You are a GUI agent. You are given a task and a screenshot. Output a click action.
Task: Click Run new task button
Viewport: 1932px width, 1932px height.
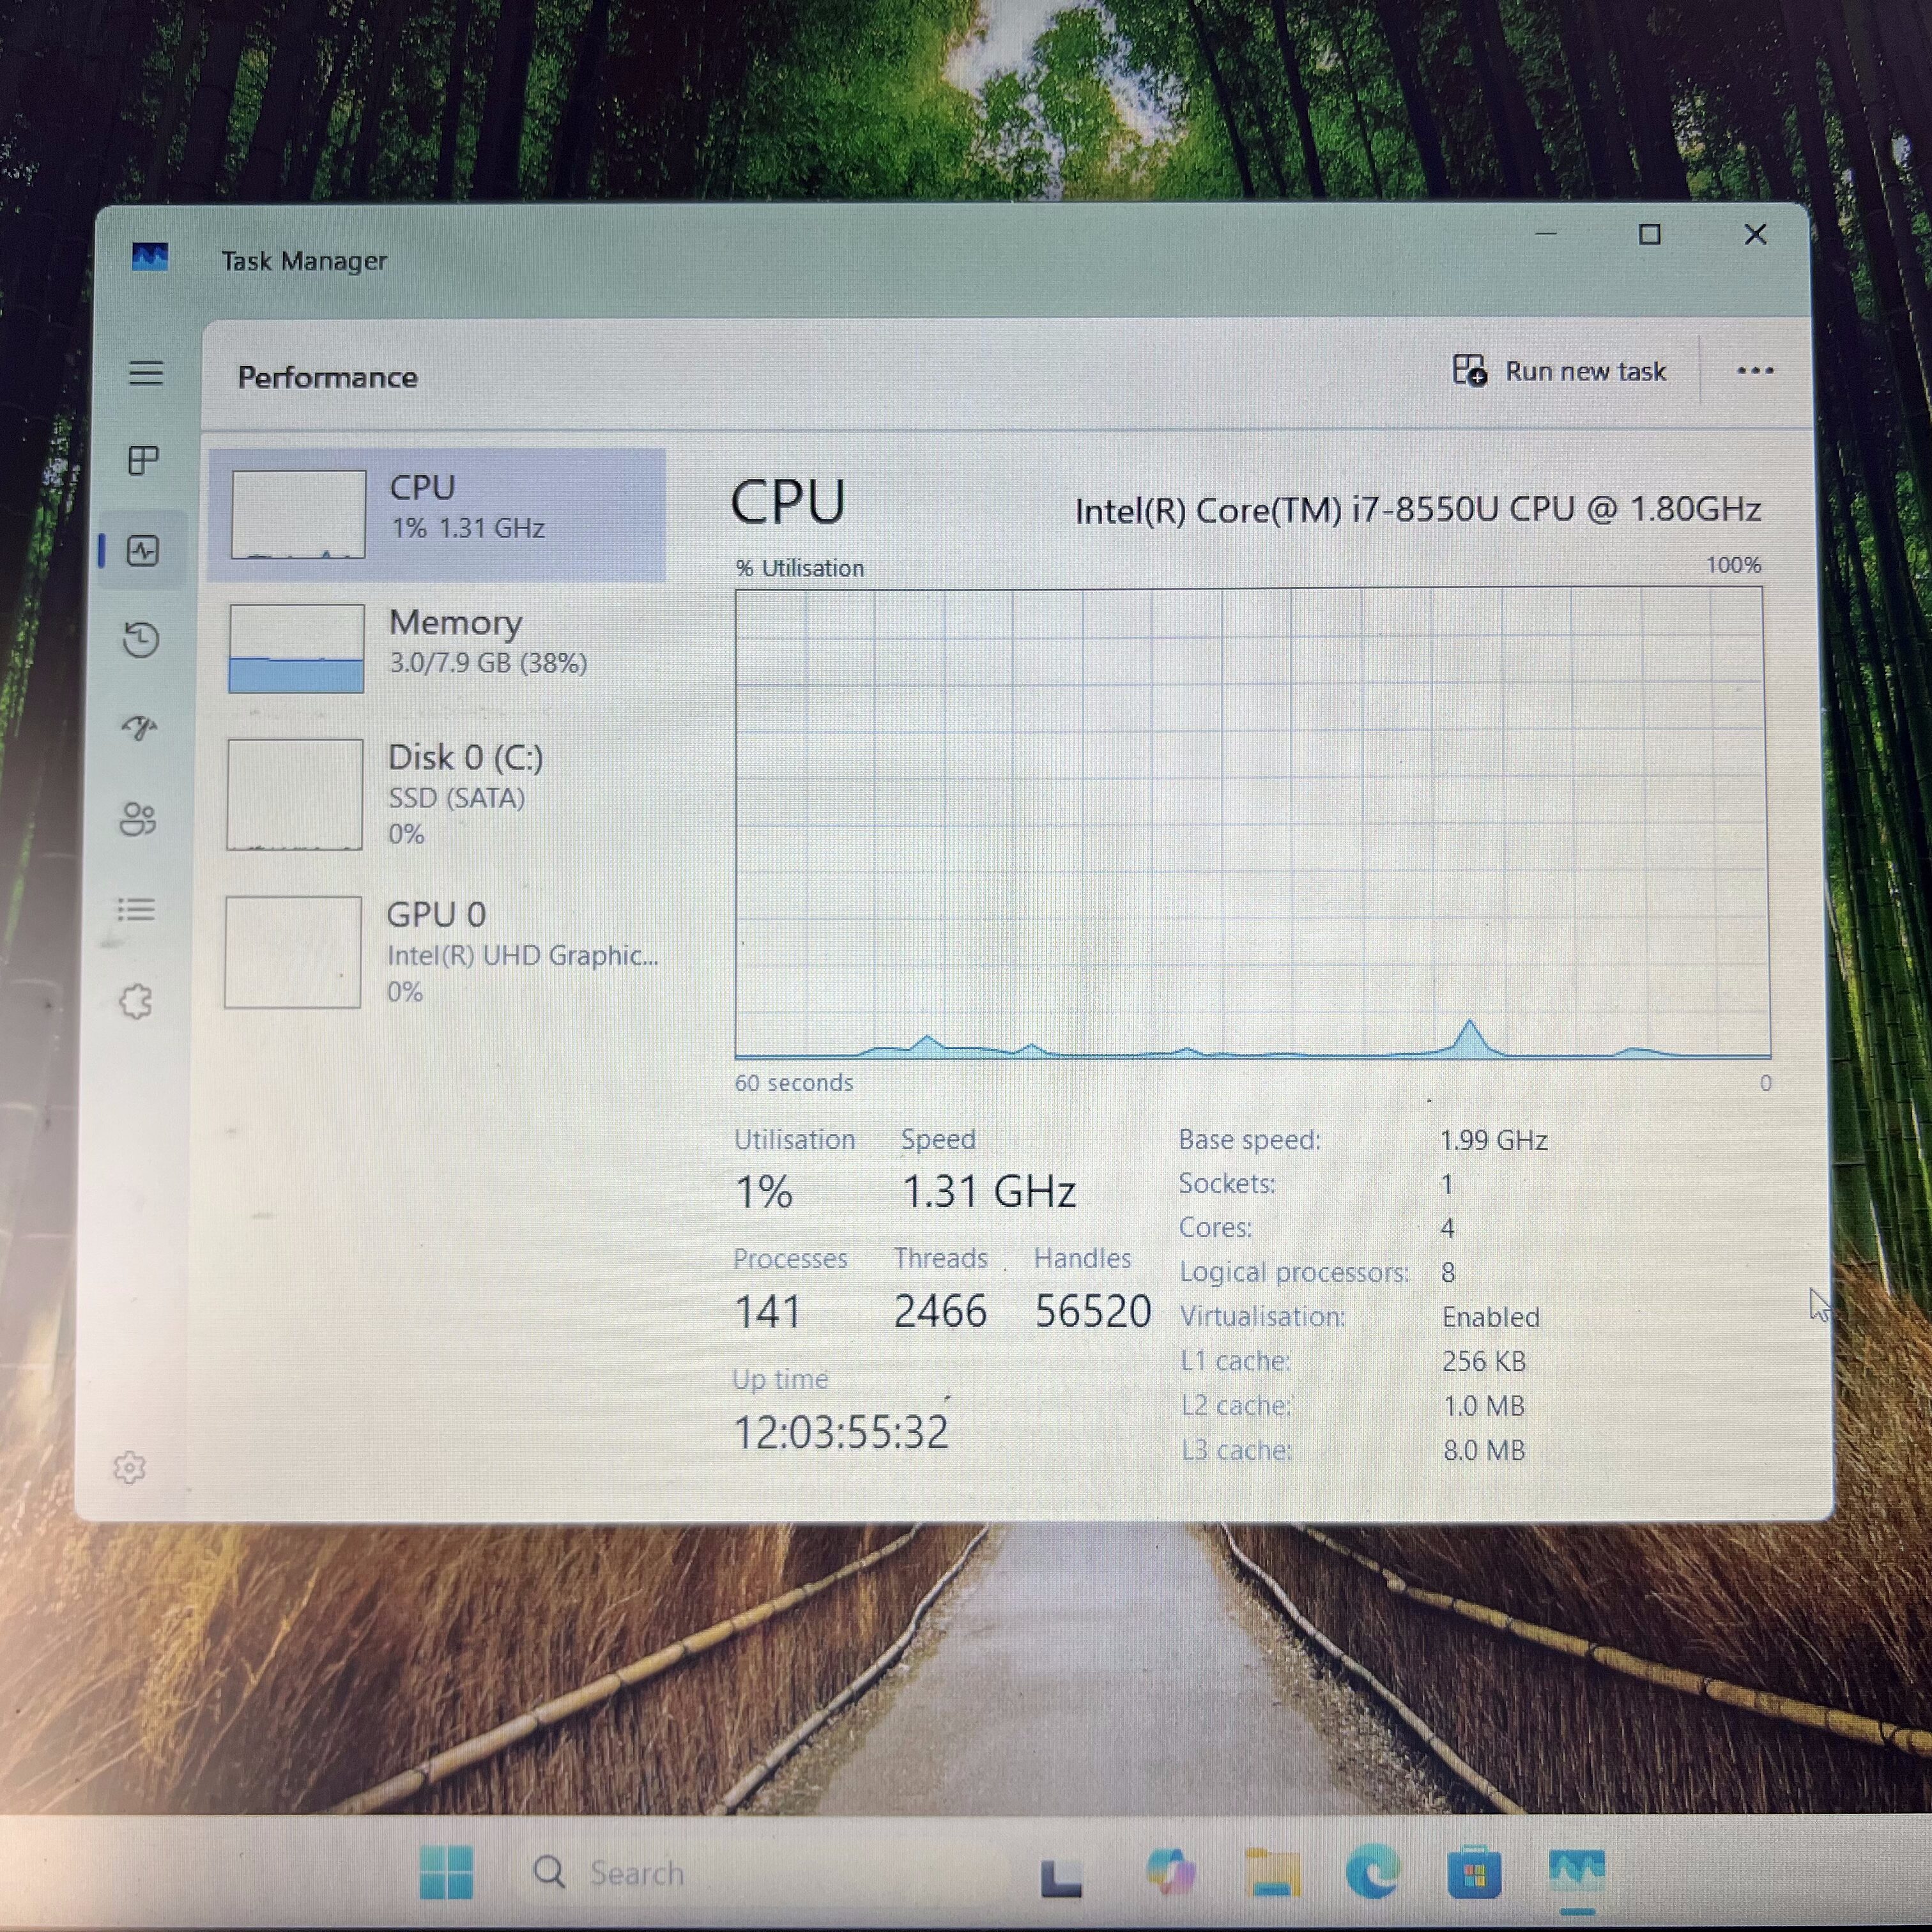(x=1560, y=371)
